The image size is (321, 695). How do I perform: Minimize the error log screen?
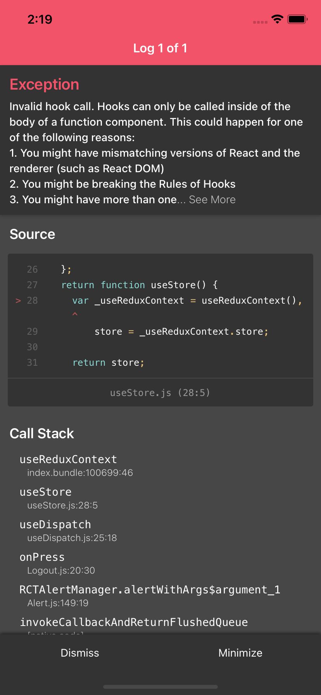pyautogui.click(x=240, y=653)
